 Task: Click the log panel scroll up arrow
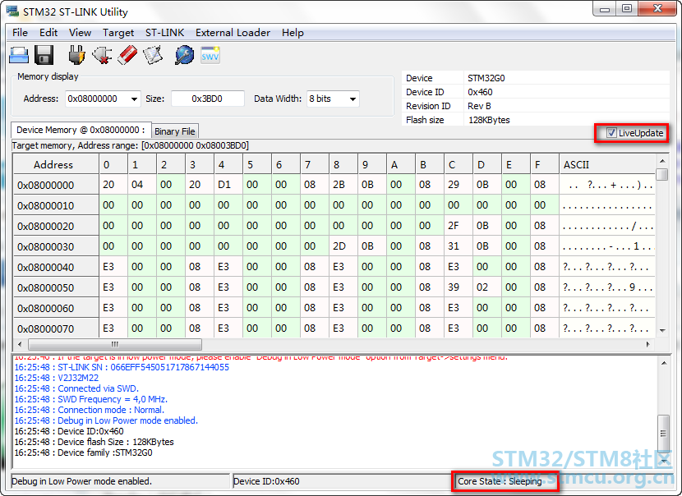click(663, 362)
